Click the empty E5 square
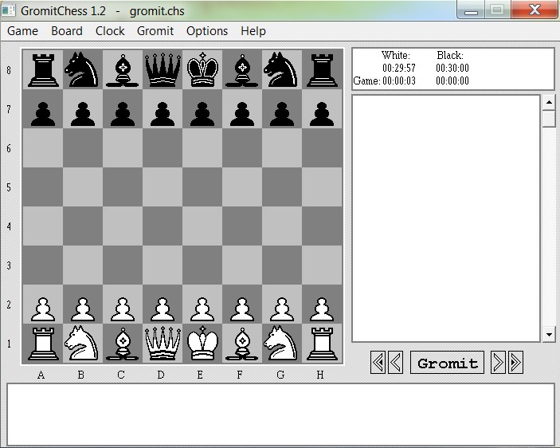 click(x=202, y=187)
